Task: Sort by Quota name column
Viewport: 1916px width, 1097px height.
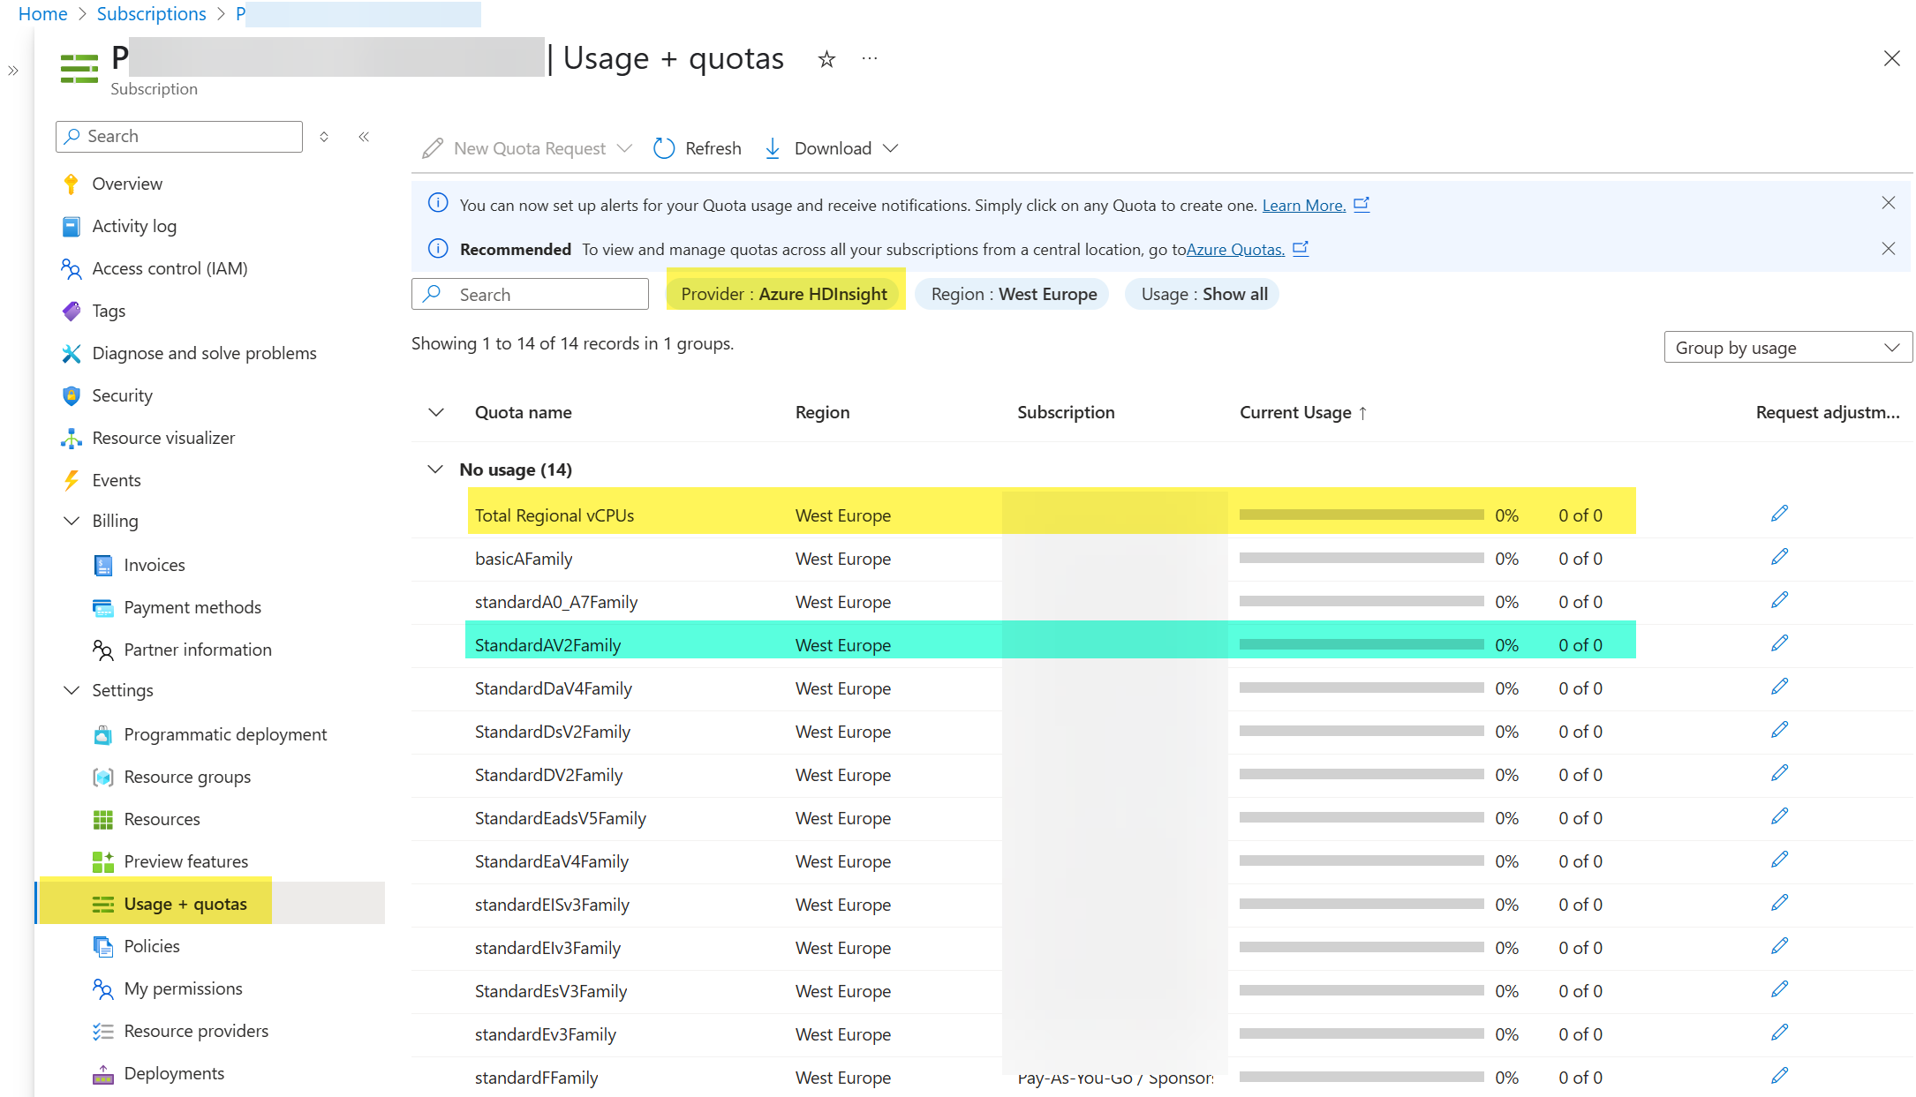Action: pos(524,412)
